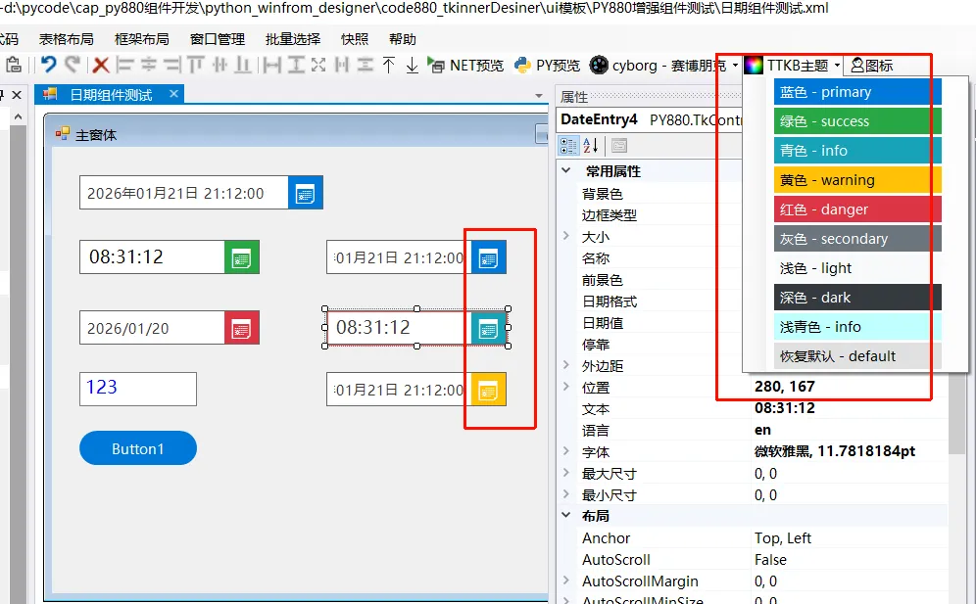976x604 pixels.
Task: Equalize horizontal spacing icon
Action: tap(342, 65)
